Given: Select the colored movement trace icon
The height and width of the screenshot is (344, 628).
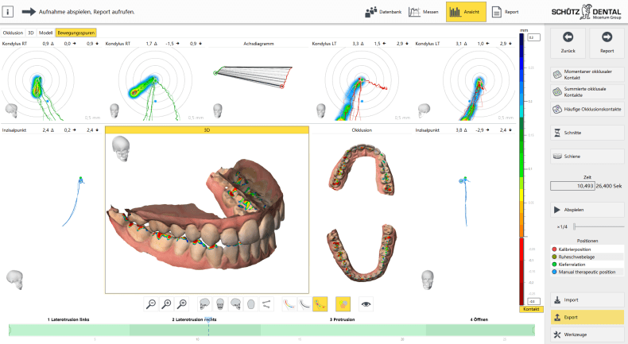Looking at the screenshot, I should tap(289, 304).
